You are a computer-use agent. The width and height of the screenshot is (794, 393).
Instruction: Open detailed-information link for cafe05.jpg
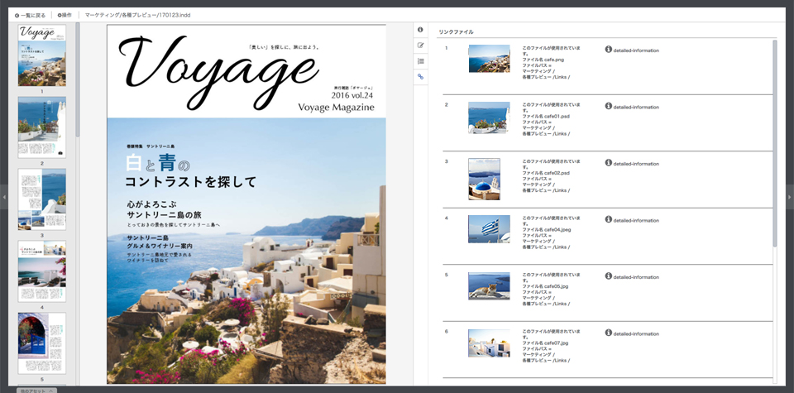coord(636,277)
